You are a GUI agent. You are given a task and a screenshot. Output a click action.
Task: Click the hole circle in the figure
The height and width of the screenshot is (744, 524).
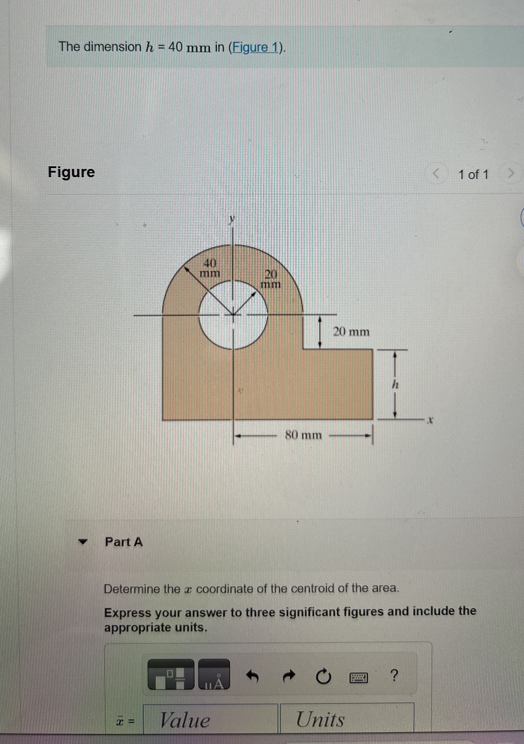pyautogui.click(x=233, y=315)
